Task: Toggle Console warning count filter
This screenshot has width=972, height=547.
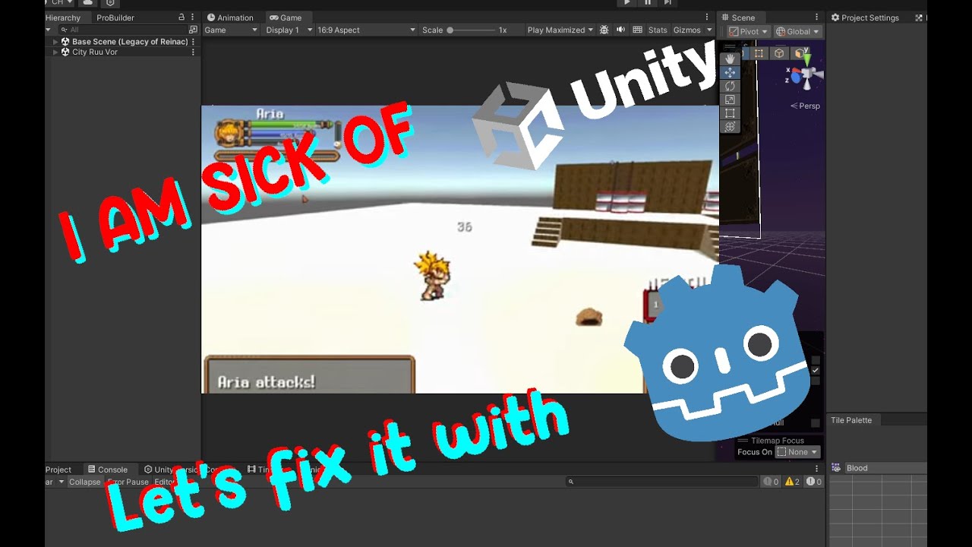Action: coord(792,482)
